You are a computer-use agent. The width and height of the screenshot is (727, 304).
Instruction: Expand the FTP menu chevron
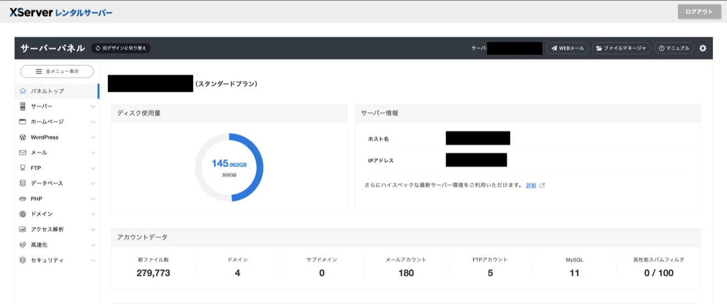93,168
